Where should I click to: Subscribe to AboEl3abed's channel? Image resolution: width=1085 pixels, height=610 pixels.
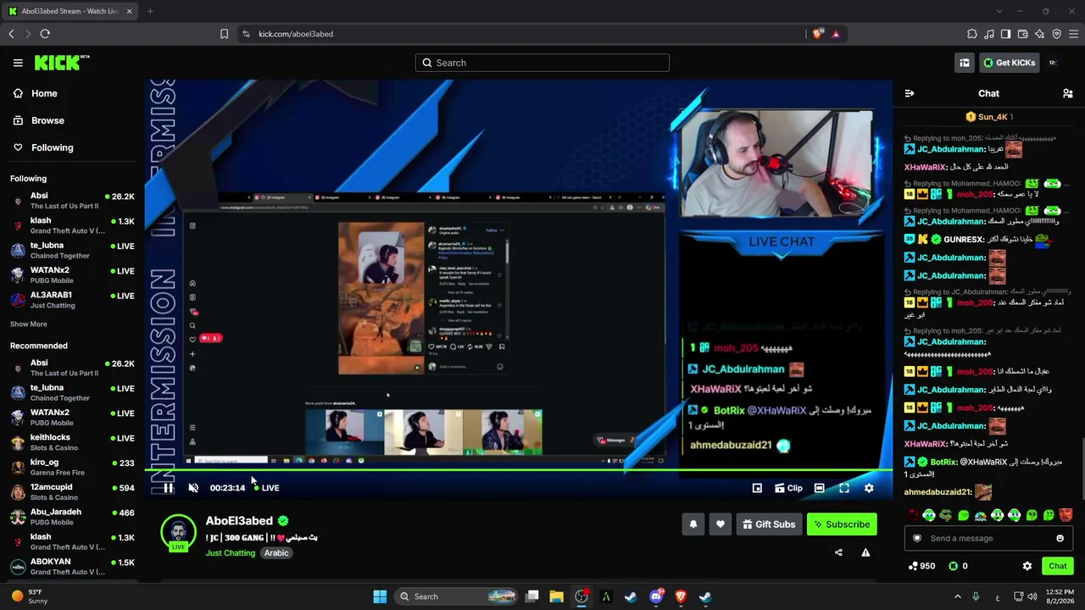[842, 524]
